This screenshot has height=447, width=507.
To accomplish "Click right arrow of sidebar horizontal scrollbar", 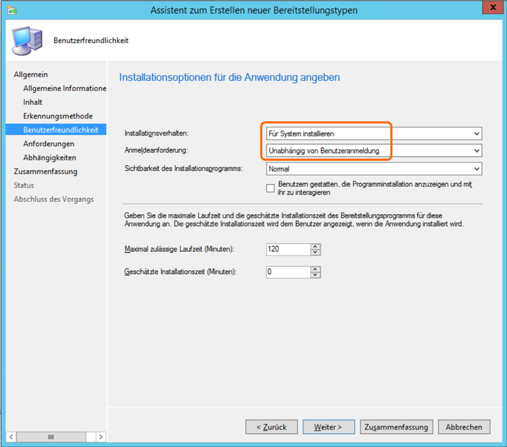I will [101, 437].
